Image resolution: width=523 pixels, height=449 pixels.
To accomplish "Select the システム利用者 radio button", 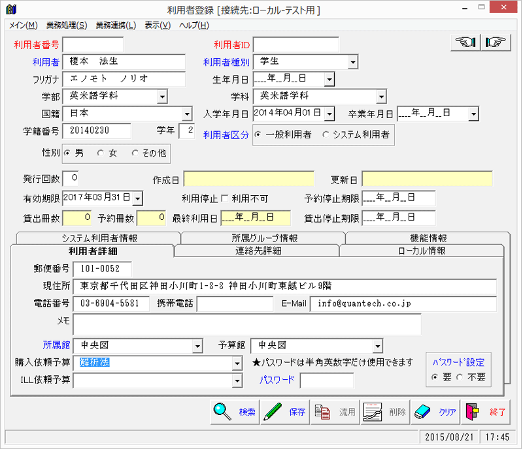I will 326,135.
